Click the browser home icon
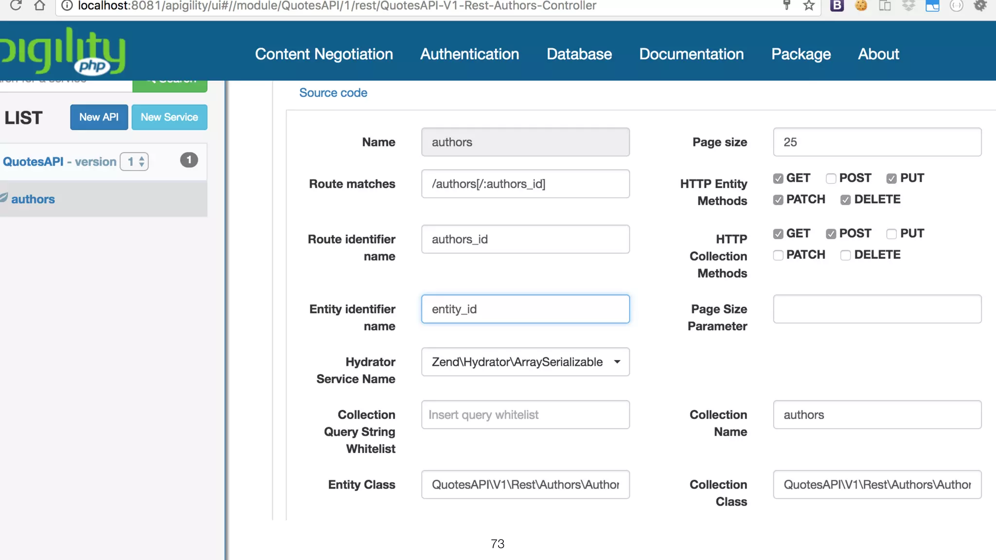 [x=39, y=6]
